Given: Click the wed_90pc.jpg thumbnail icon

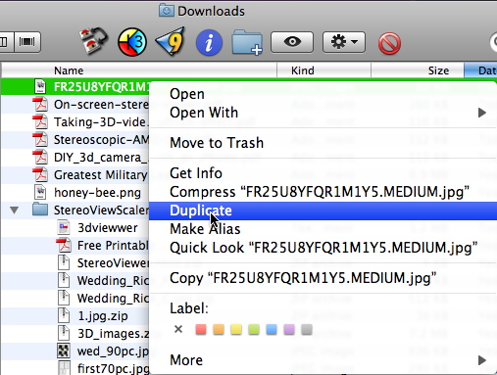Looking at the screenshot, I should coord(64,351).
